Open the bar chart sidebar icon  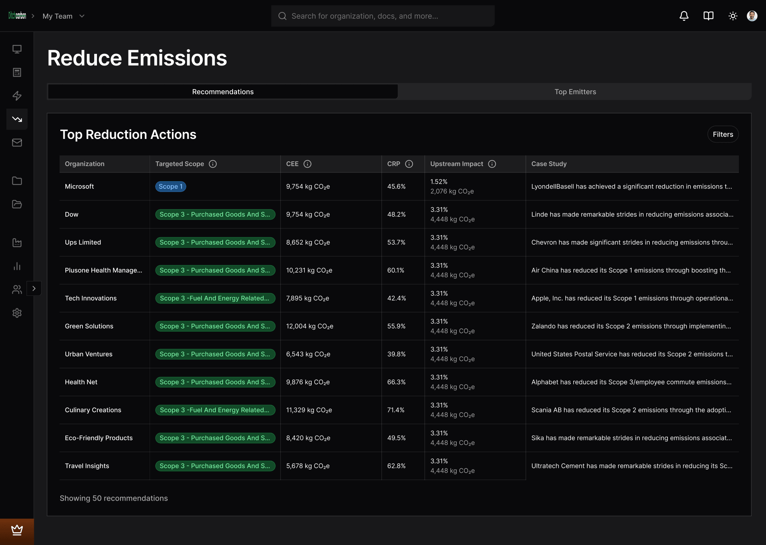17,266
